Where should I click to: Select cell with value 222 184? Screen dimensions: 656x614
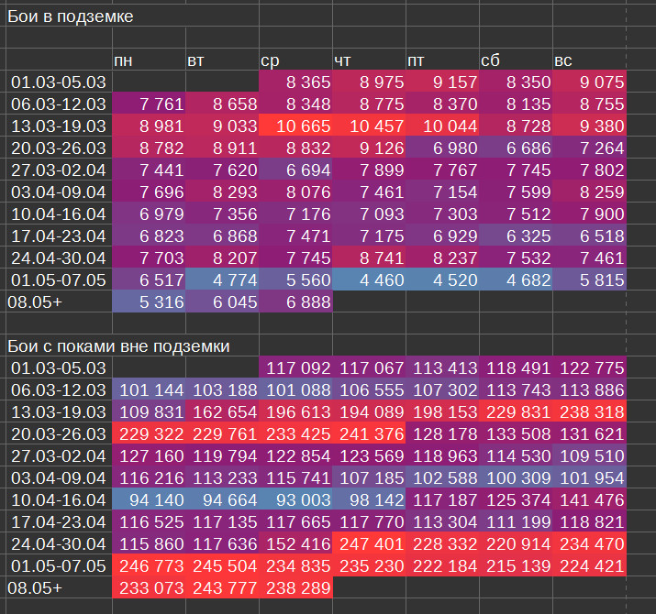(442, 566)
